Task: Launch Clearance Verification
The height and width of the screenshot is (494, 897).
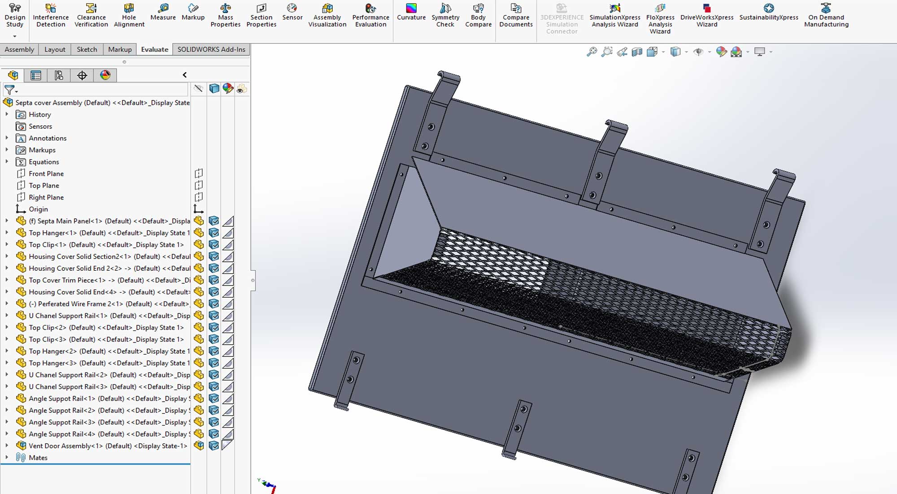Action: 91,16
